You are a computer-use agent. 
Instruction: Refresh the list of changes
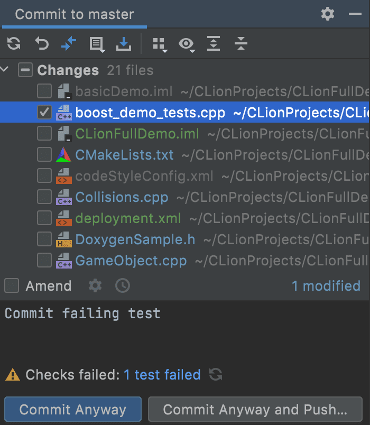(x=13, y=44)
